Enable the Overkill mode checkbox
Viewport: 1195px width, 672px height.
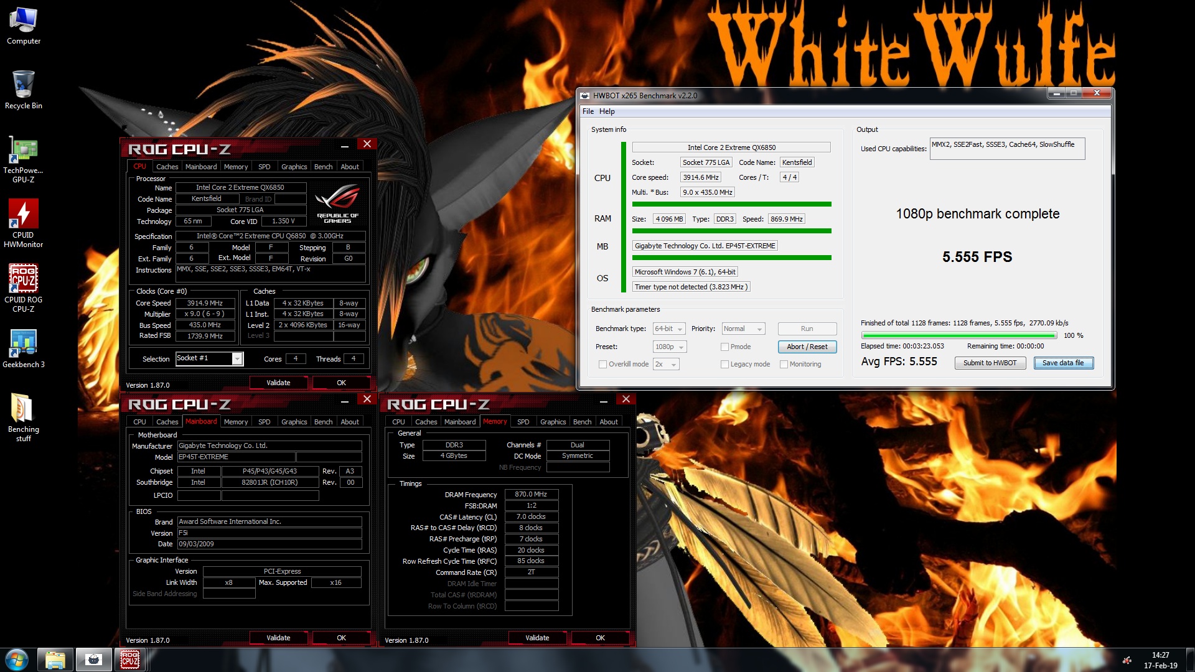click(602, 364)
